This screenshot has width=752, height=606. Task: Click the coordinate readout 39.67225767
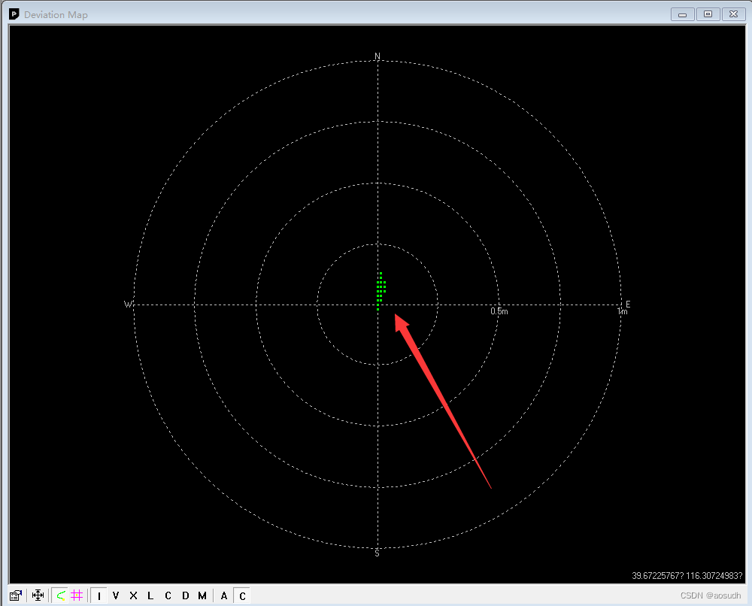click(x=656, y=575)
